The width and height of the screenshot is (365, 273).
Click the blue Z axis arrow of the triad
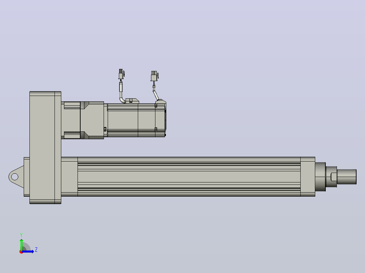point(28,251)
